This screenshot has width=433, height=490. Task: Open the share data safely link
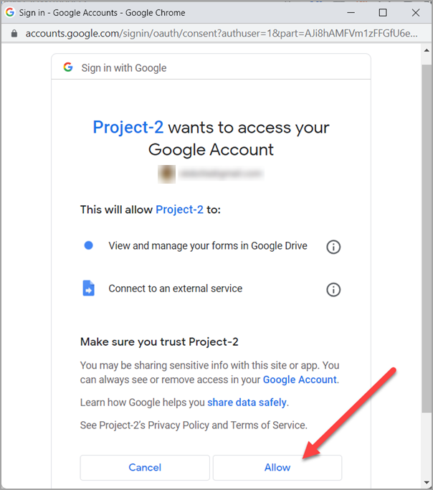coord(247,402)
